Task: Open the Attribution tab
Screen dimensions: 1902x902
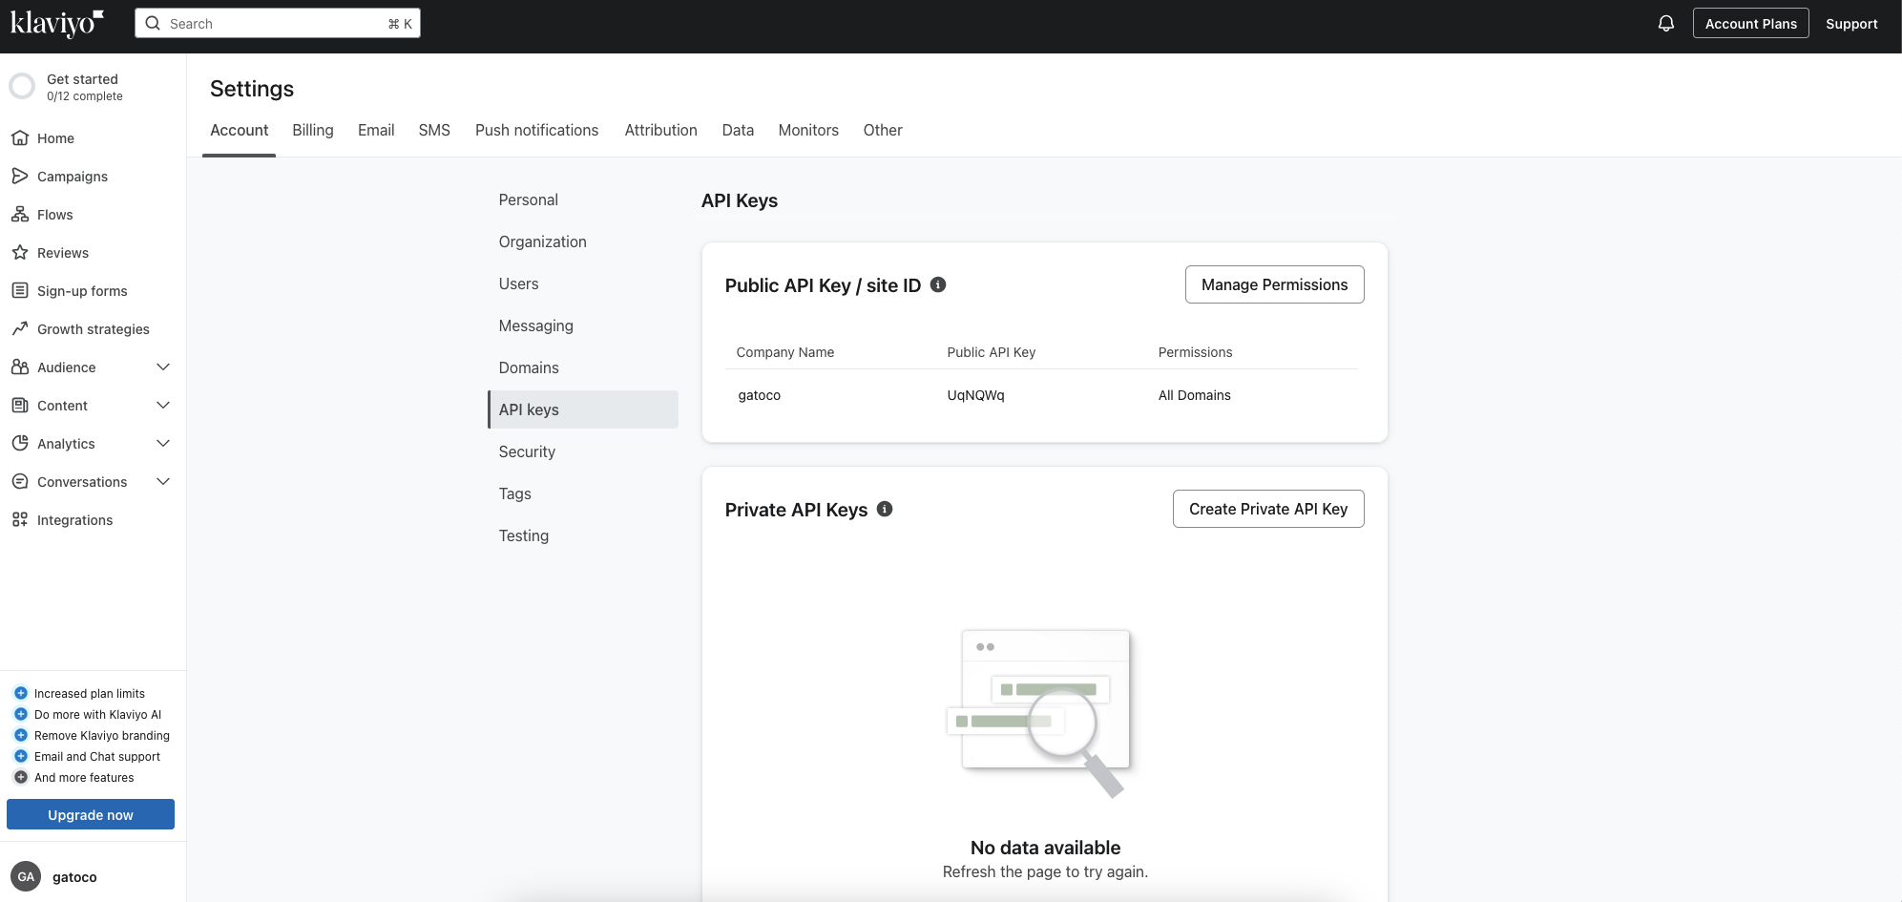Action: click(x=661, y=130)
